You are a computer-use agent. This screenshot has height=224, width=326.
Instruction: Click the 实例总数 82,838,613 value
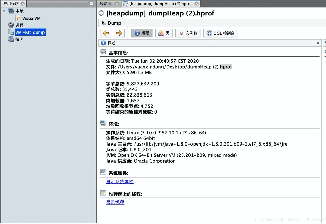pyautogui.click(x=139, y=95)
